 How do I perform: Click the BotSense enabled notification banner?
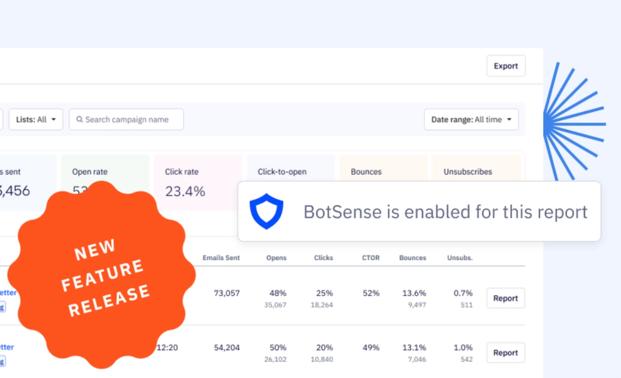(x=419, y=212)
